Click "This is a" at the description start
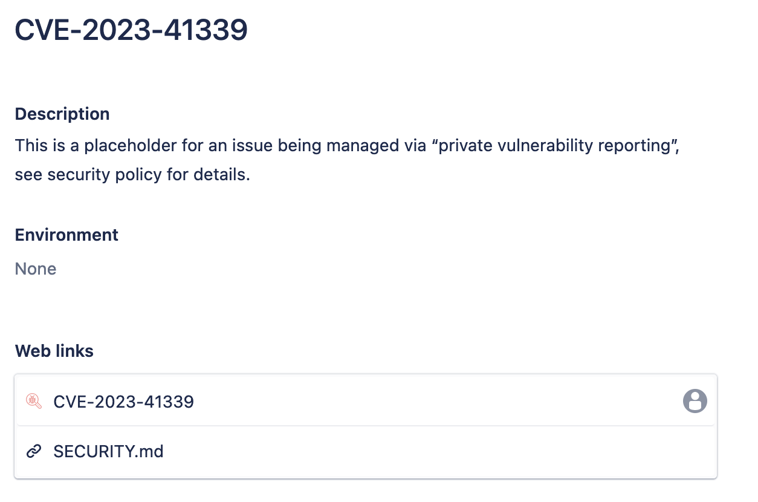 (x=45, y=146)
